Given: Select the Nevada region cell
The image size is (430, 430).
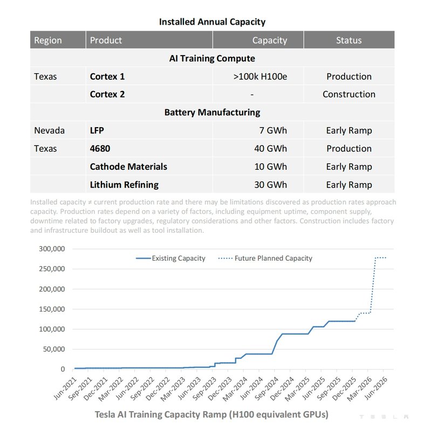Looking at the screenshot, I should pos(49,130).
